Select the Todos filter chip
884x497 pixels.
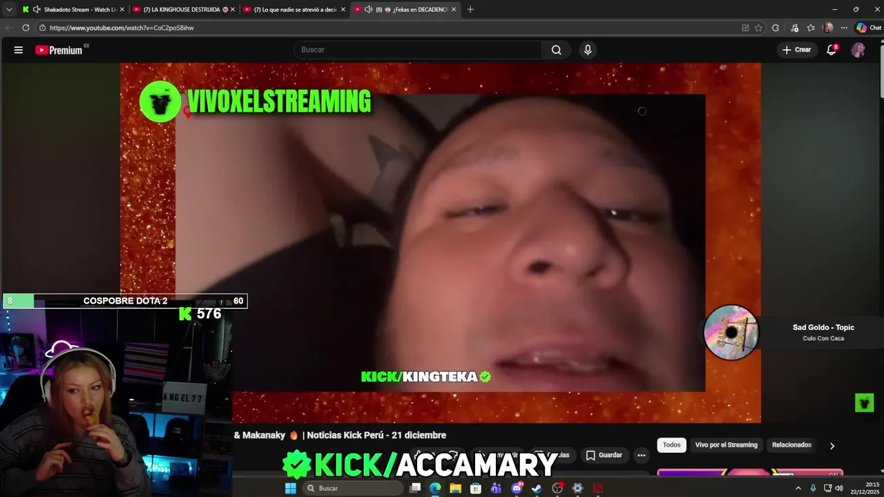click(x=672, y=445)
